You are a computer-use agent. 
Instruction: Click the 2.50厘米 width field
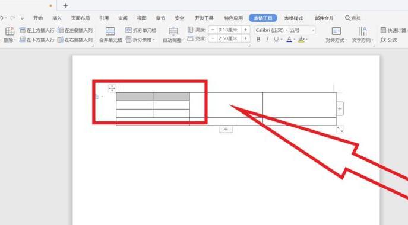pos(229,38)
